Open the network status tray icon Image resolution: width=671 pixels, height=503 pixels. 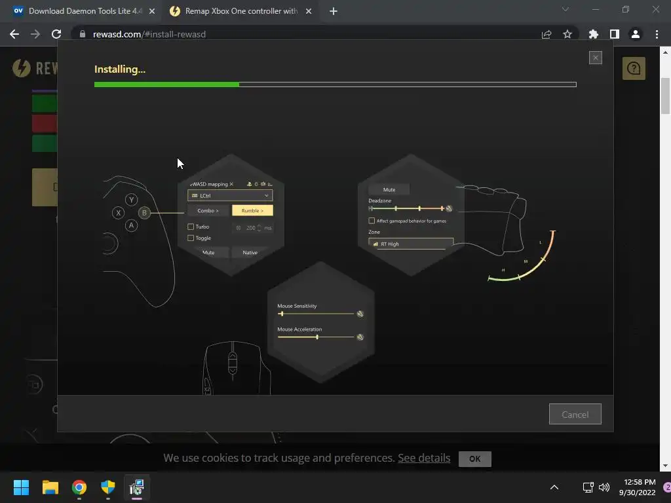[588, 487]
